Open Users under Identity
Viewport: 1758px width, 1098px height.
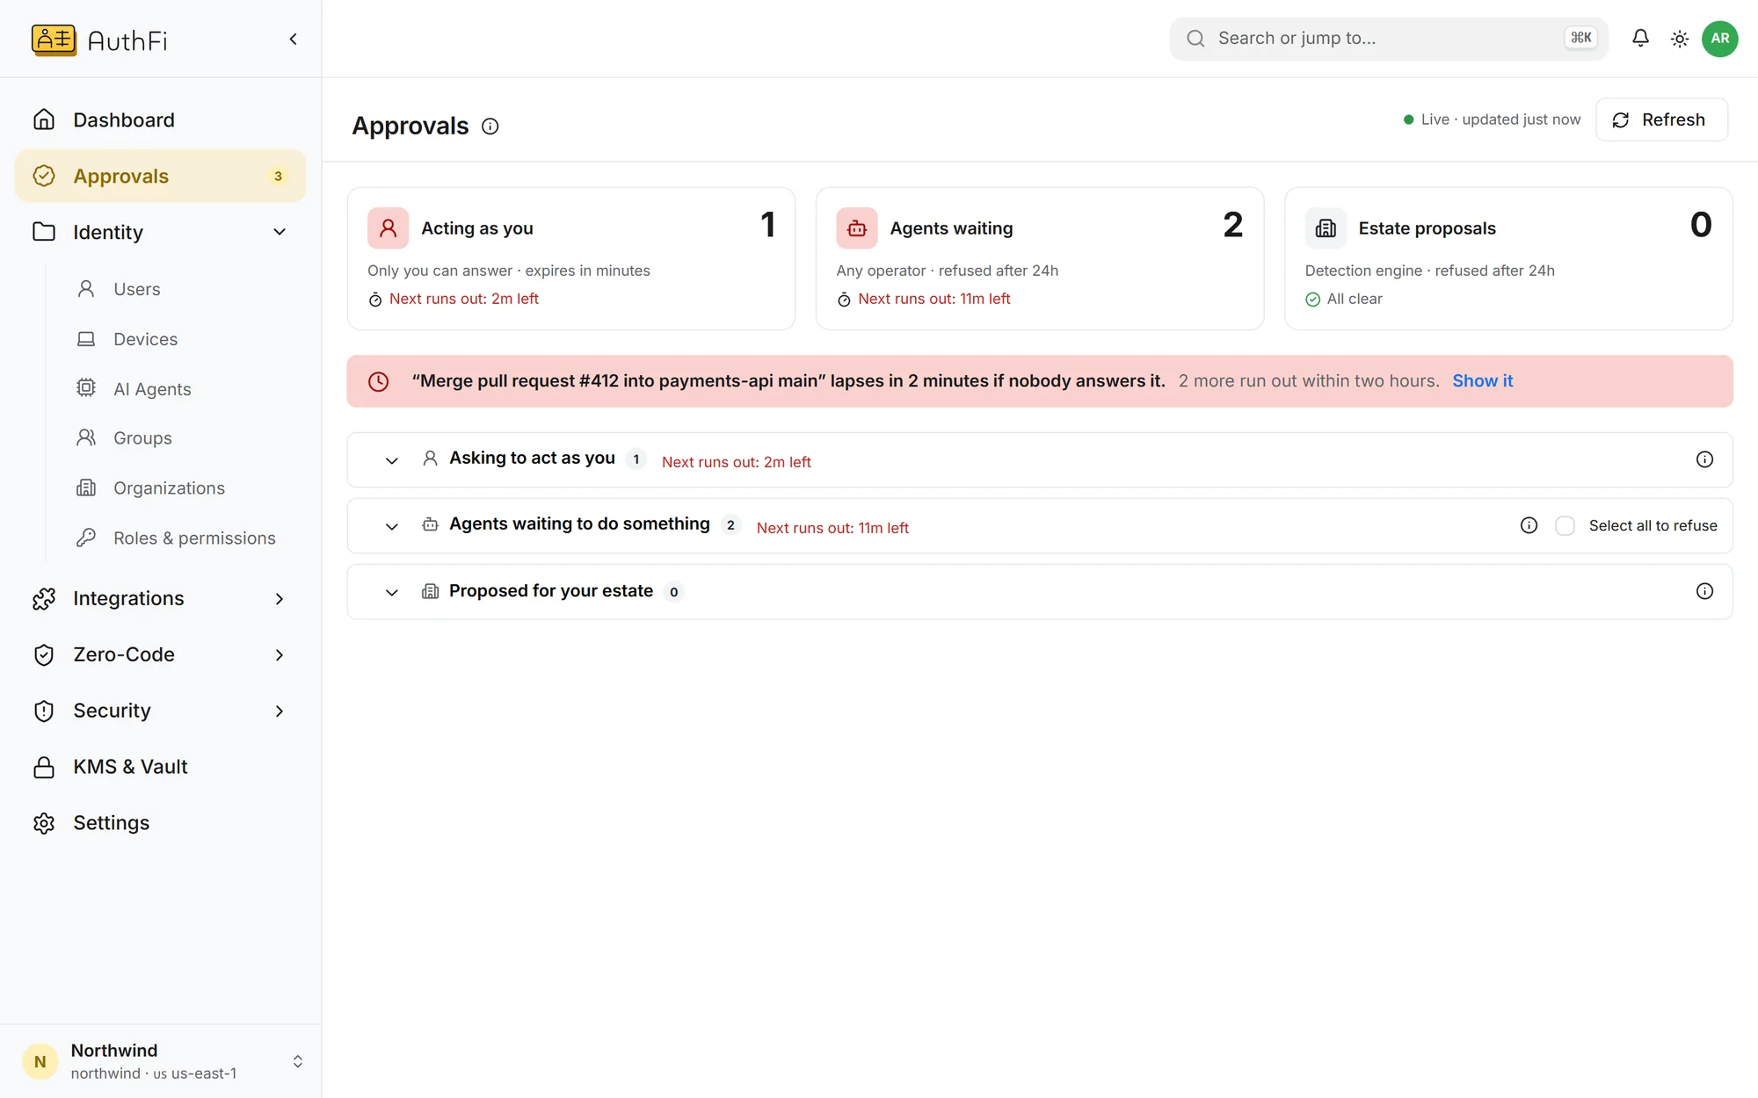click(x=182, y=289)
